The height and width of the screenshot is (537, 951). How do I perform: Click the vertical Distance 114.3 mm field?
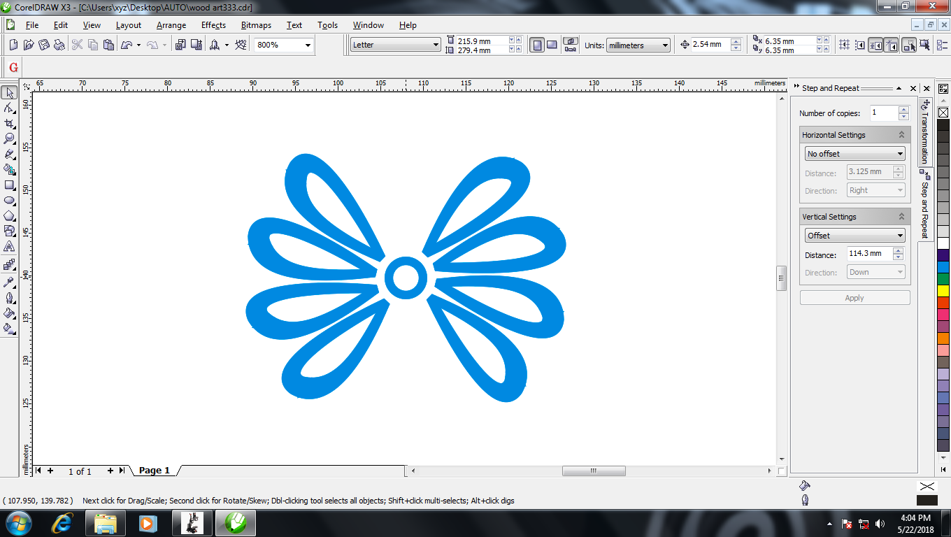pos(868,254)
